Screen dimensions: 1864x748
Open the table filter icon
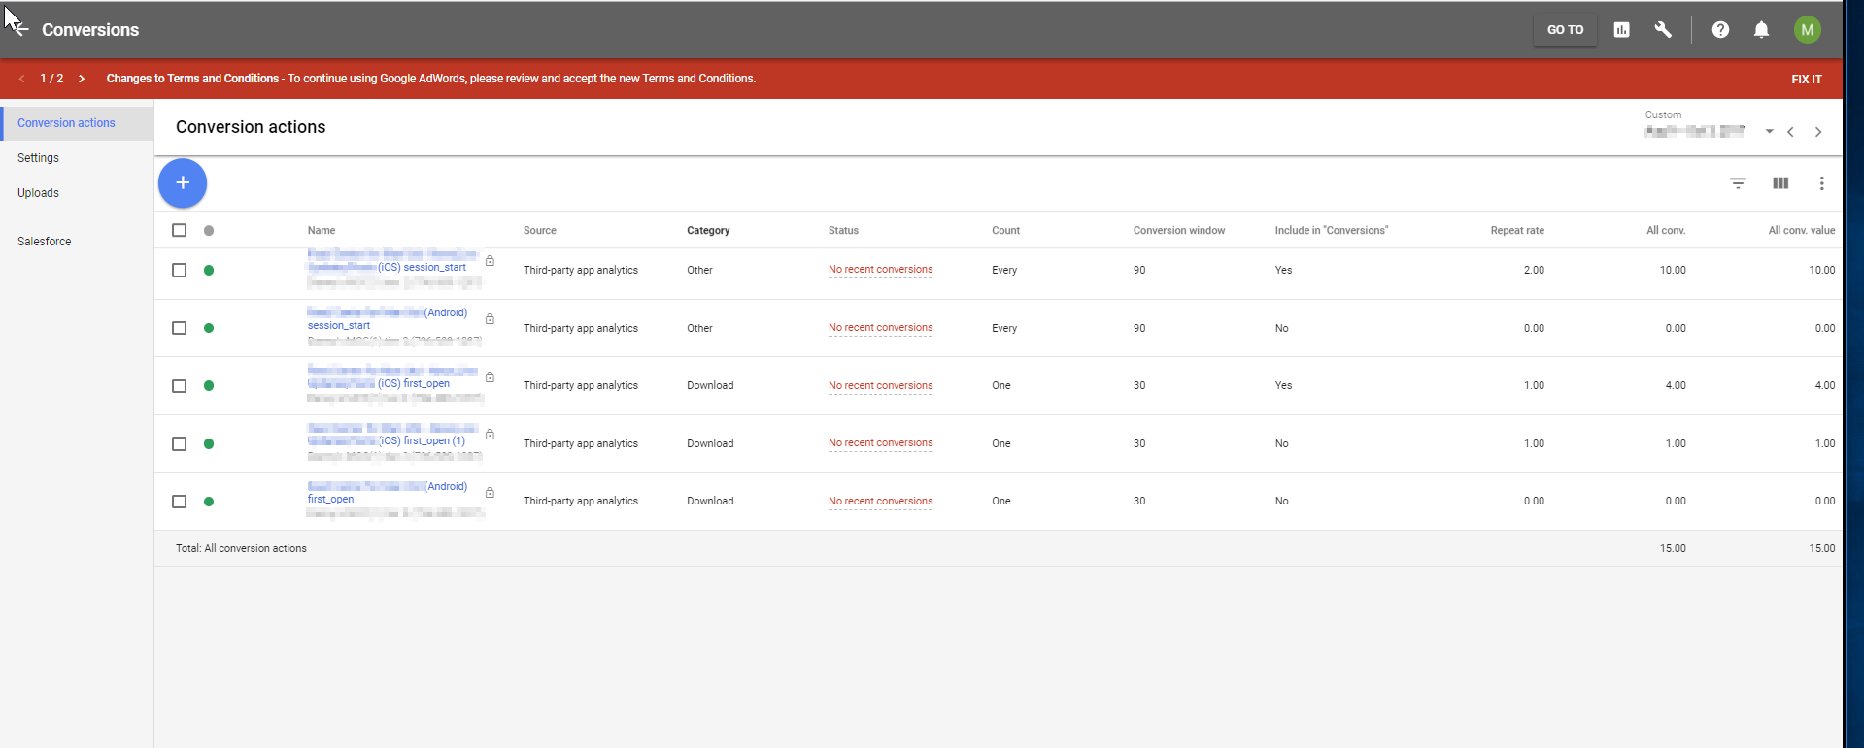pos(1738,183)
